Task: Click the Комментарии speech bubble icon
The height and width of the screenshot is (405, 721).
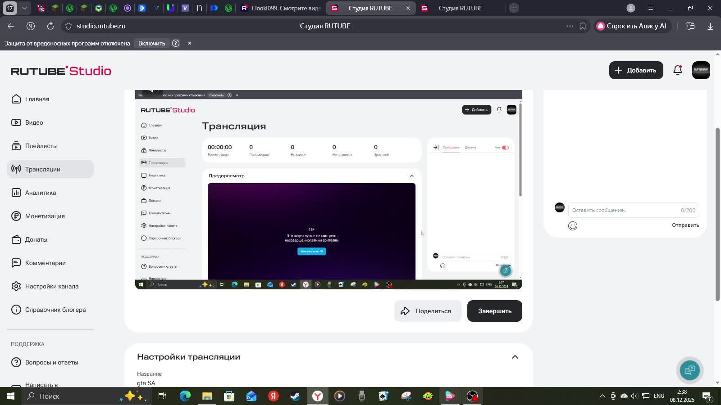Action: 16,263
